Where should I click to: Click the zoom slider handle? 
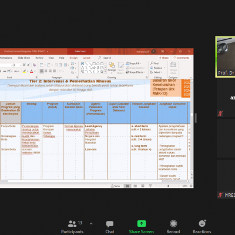tap(168, 186)
